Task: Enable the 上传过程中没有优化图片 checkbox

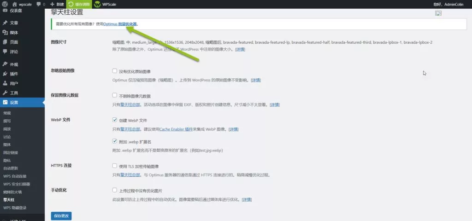Action: click(x=114, y=190)
